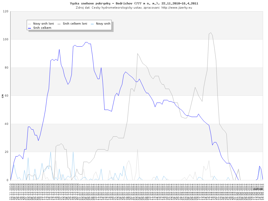Click the dark gray 'Snih celkem loni' legend marker
This screenshot has height=201, width=268.
click(59, 24)
